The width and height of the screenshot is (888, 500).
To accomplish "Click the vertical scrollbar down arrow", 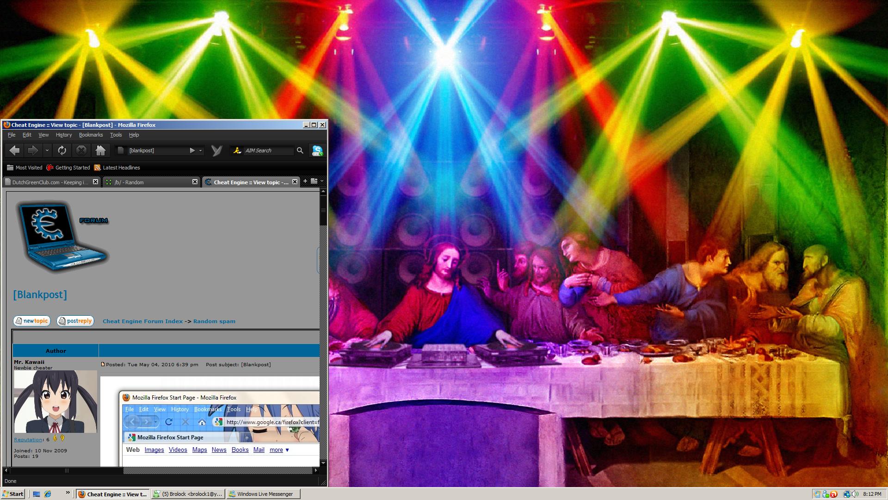I will click(323, 462).
